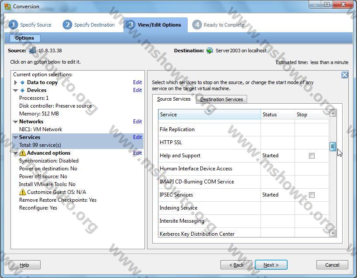Click the diamond icon beside Data to copy
The height and width of the screenshot is (278, 357).
tap(23, 82)
